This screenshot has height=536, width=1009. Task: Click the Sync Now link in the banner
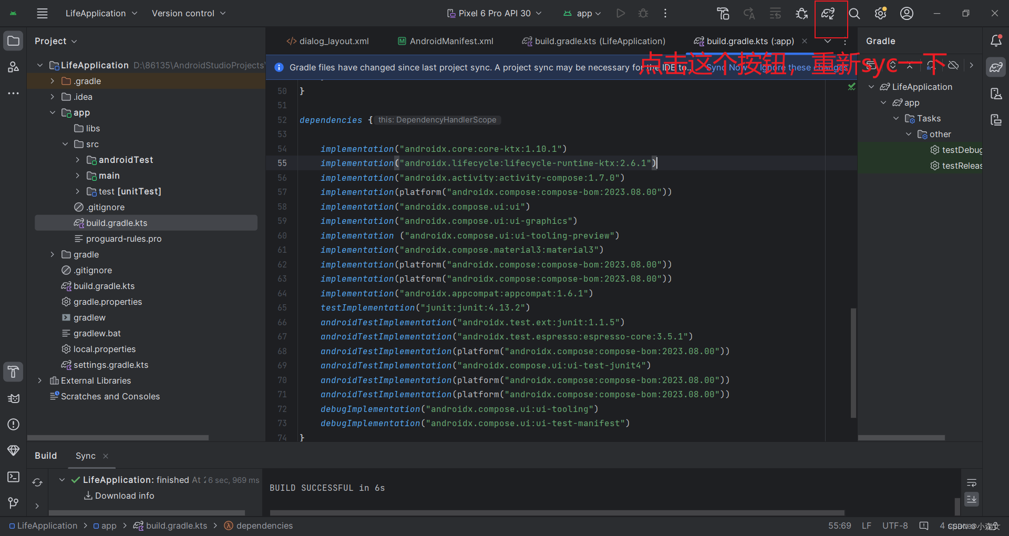pyautogui.click(x=727, y=67)
